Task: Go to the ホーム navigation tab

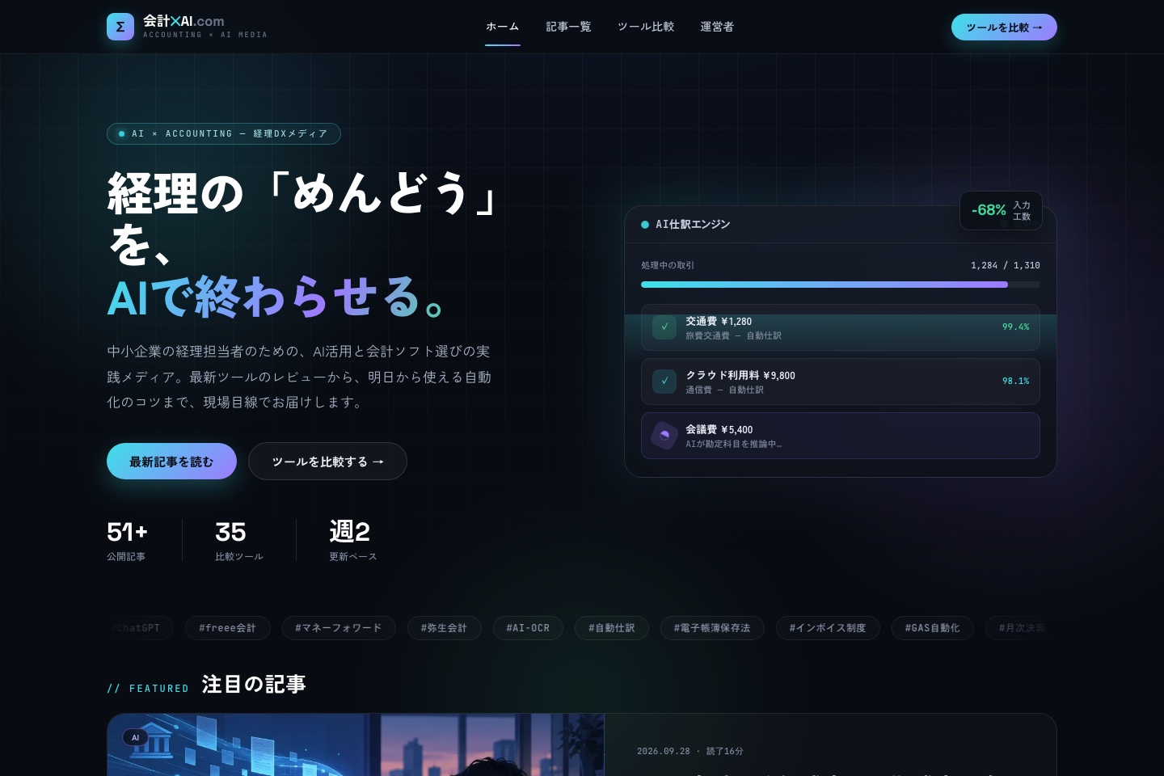Action: 503,27
